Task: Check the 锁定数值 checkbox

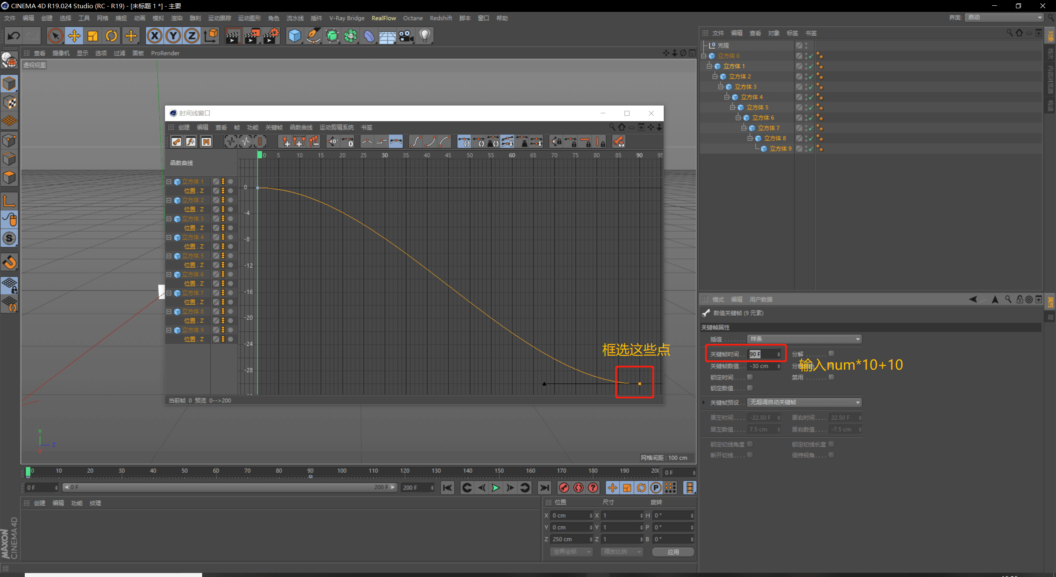Action: click(x=750, y=388)
